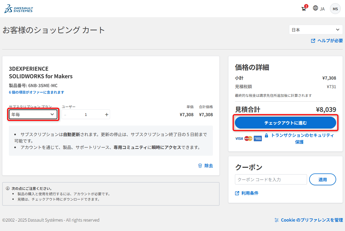Open the ヘルプが必要 help link

click(x=330, y=41)
